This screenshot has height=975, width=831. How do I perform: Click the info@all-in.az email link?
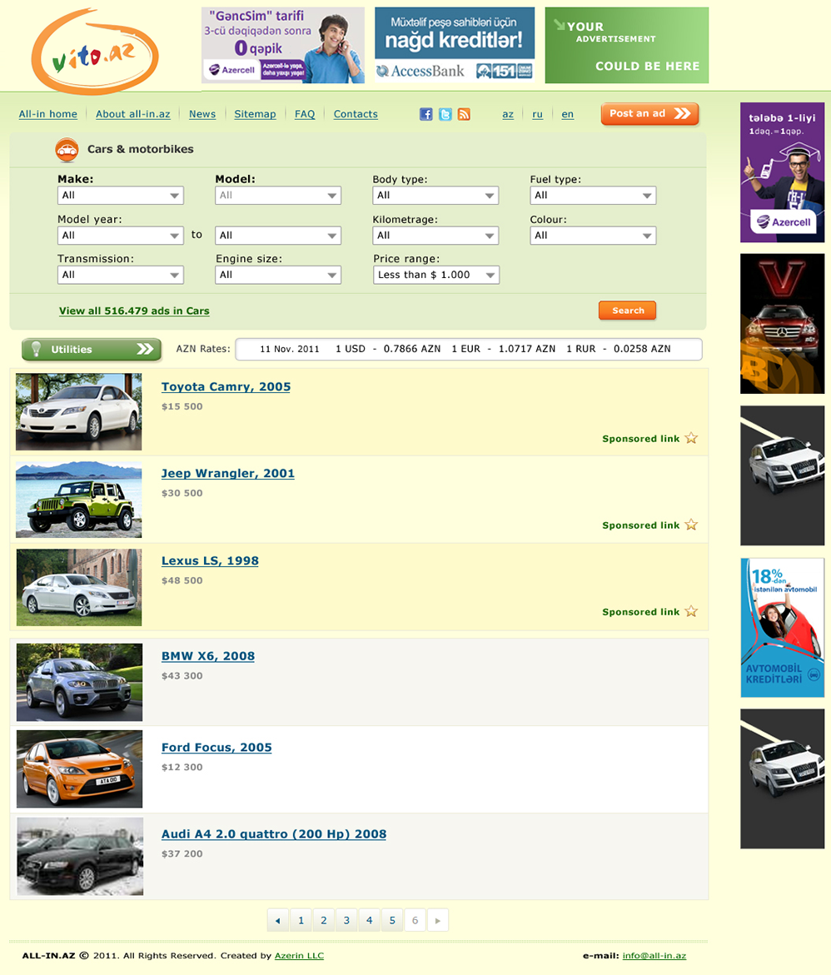[x=654, y=956]
